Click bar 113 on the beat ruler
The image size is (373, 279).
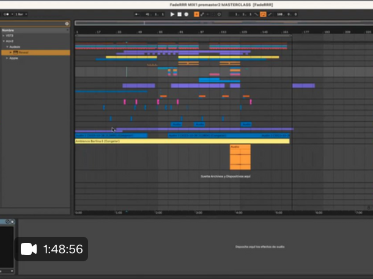[x=224, y=32]
